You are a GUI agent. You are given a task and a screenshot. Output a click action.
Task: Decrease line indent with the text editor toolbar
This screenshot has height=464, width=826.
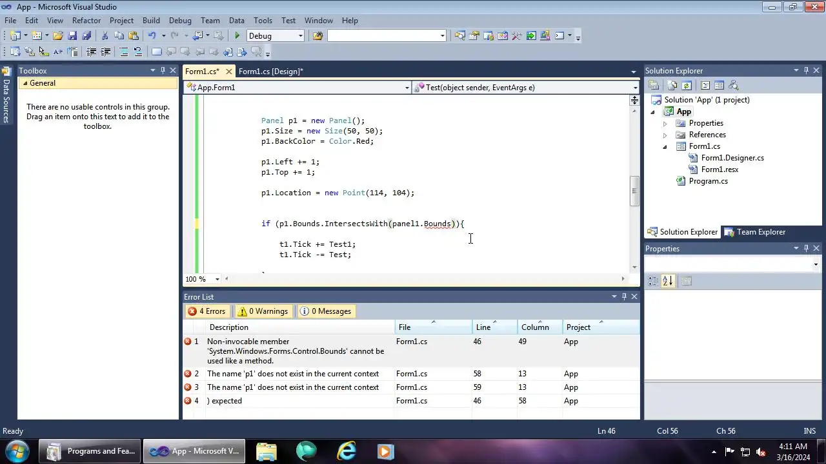[91, 52]
